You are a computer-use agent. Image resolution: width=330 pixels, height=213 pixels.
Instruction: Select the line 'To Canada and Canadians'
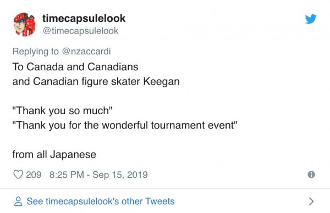75,67
